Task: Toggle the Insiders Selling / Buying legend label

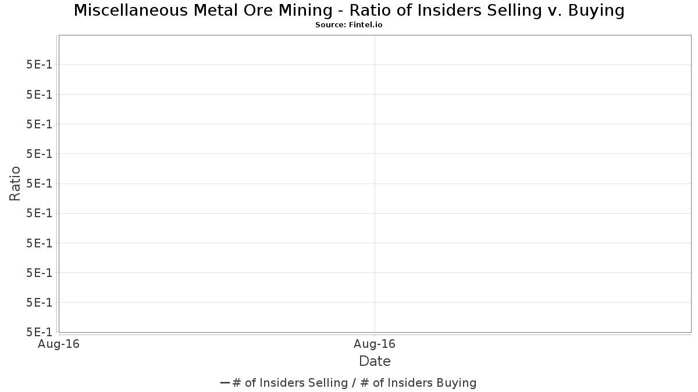Action: tap(354, 383)
